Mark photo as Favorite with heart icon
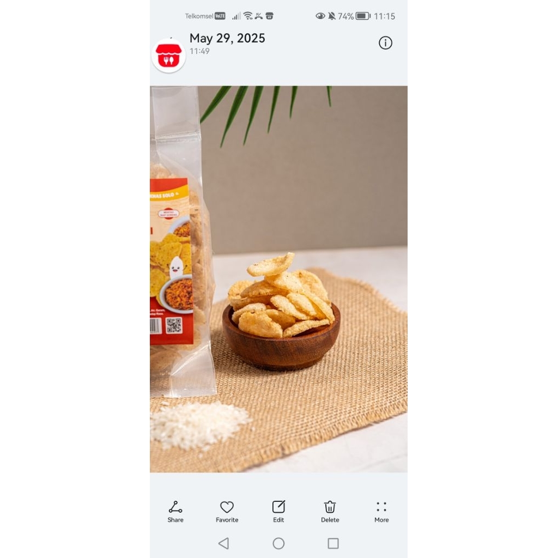Screen dimensions: 558x558 pyautogui.click(x=227, y=507)
